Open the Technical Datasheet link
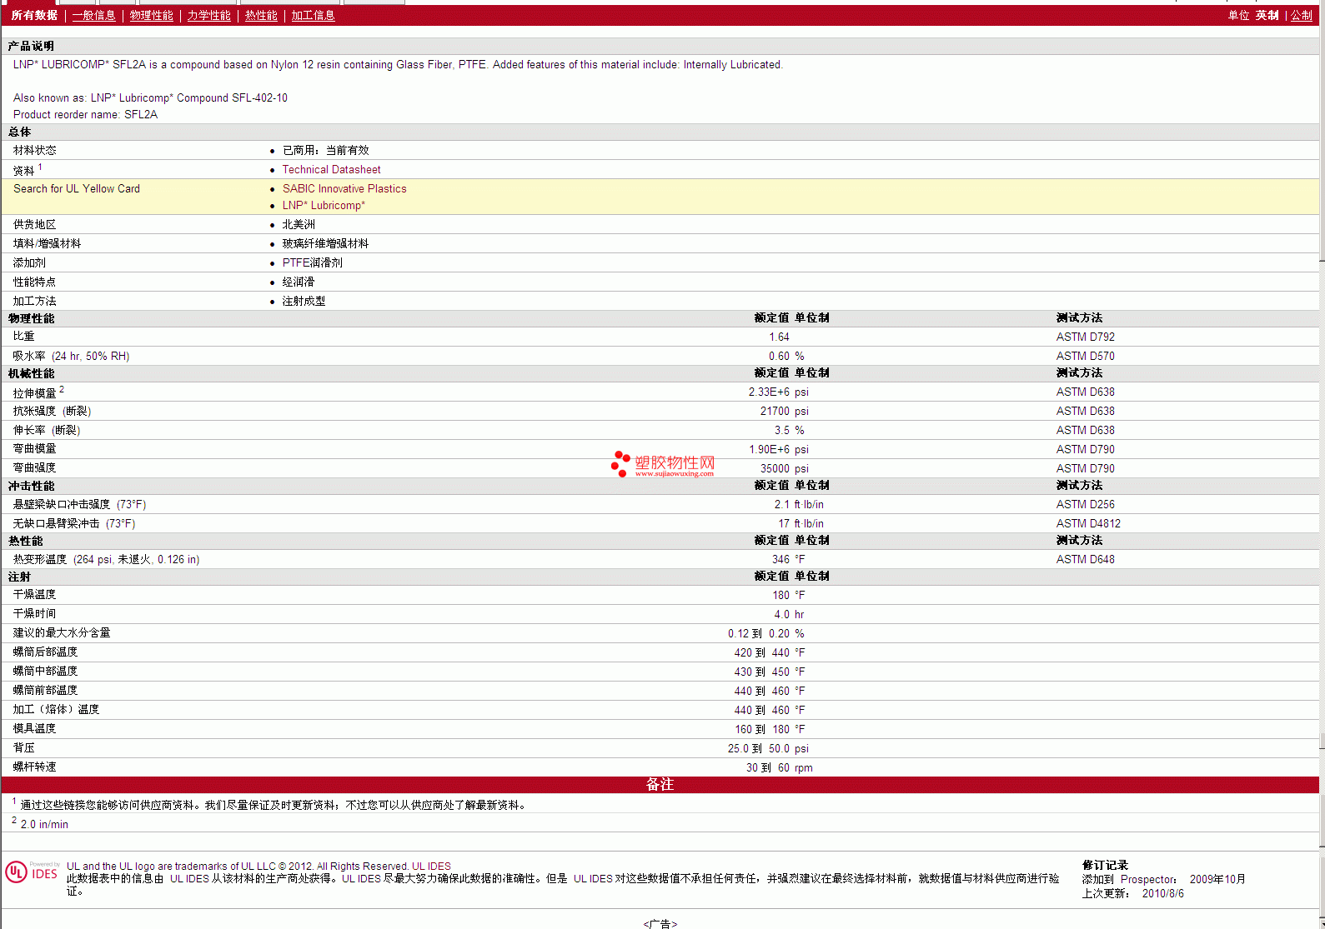The image size is (1325, 929). tap(331, 170)
